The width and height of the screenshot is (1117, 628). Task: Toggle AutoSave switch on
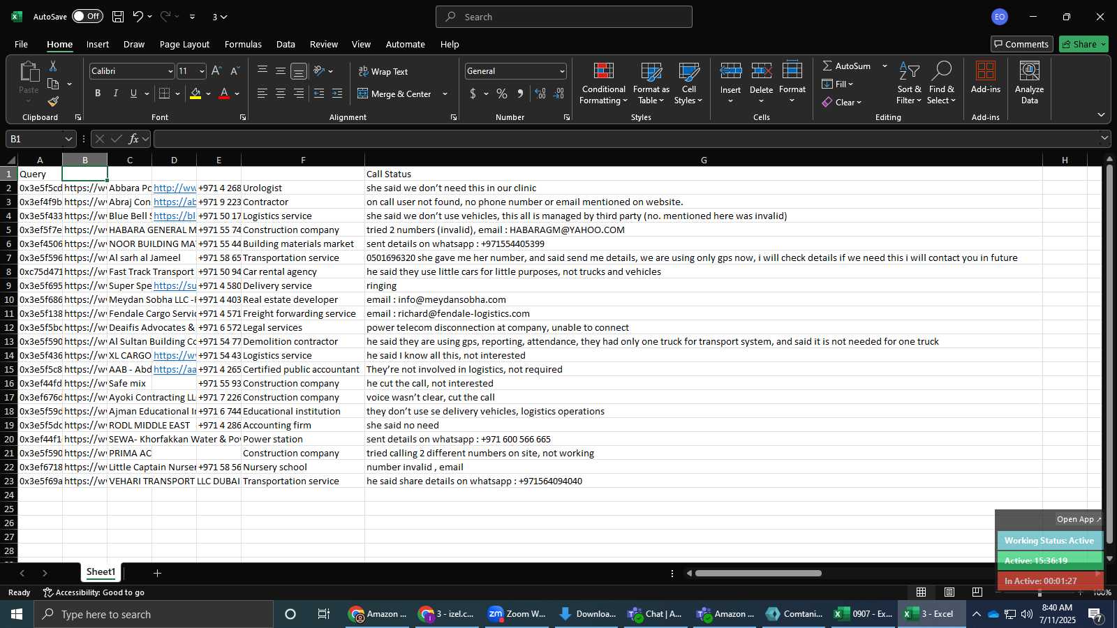coord(87,16)
